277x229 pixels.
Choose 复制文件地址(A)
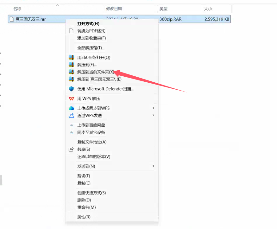click(x=92, y=142)
